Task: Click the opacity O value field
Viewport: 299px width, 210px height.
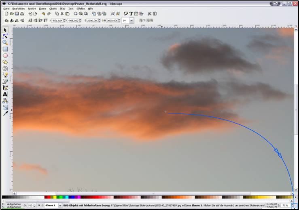Action: coord(30,206)
